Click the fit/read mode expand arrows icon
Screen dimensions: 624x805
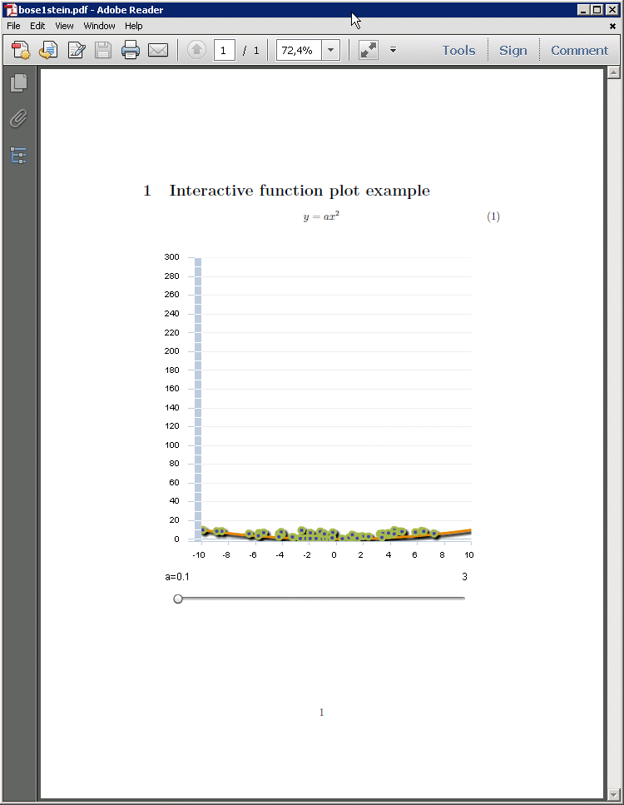pyautogui.click(x=368, y=50)
